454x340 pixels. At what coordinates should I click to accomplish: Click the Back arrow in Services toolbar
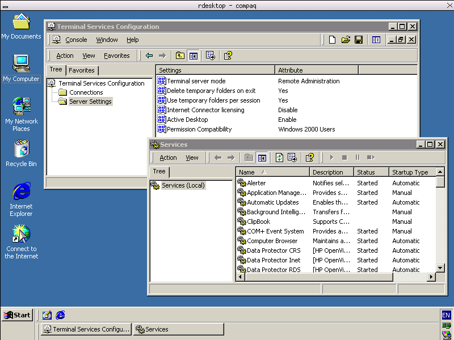point(218,158)
